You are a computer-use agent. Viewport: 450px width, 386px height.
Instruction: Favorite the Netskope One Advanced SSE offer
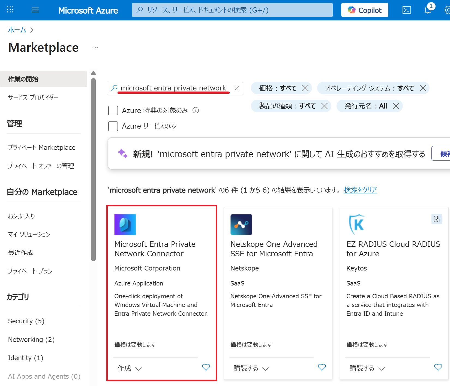pos(322,367)
